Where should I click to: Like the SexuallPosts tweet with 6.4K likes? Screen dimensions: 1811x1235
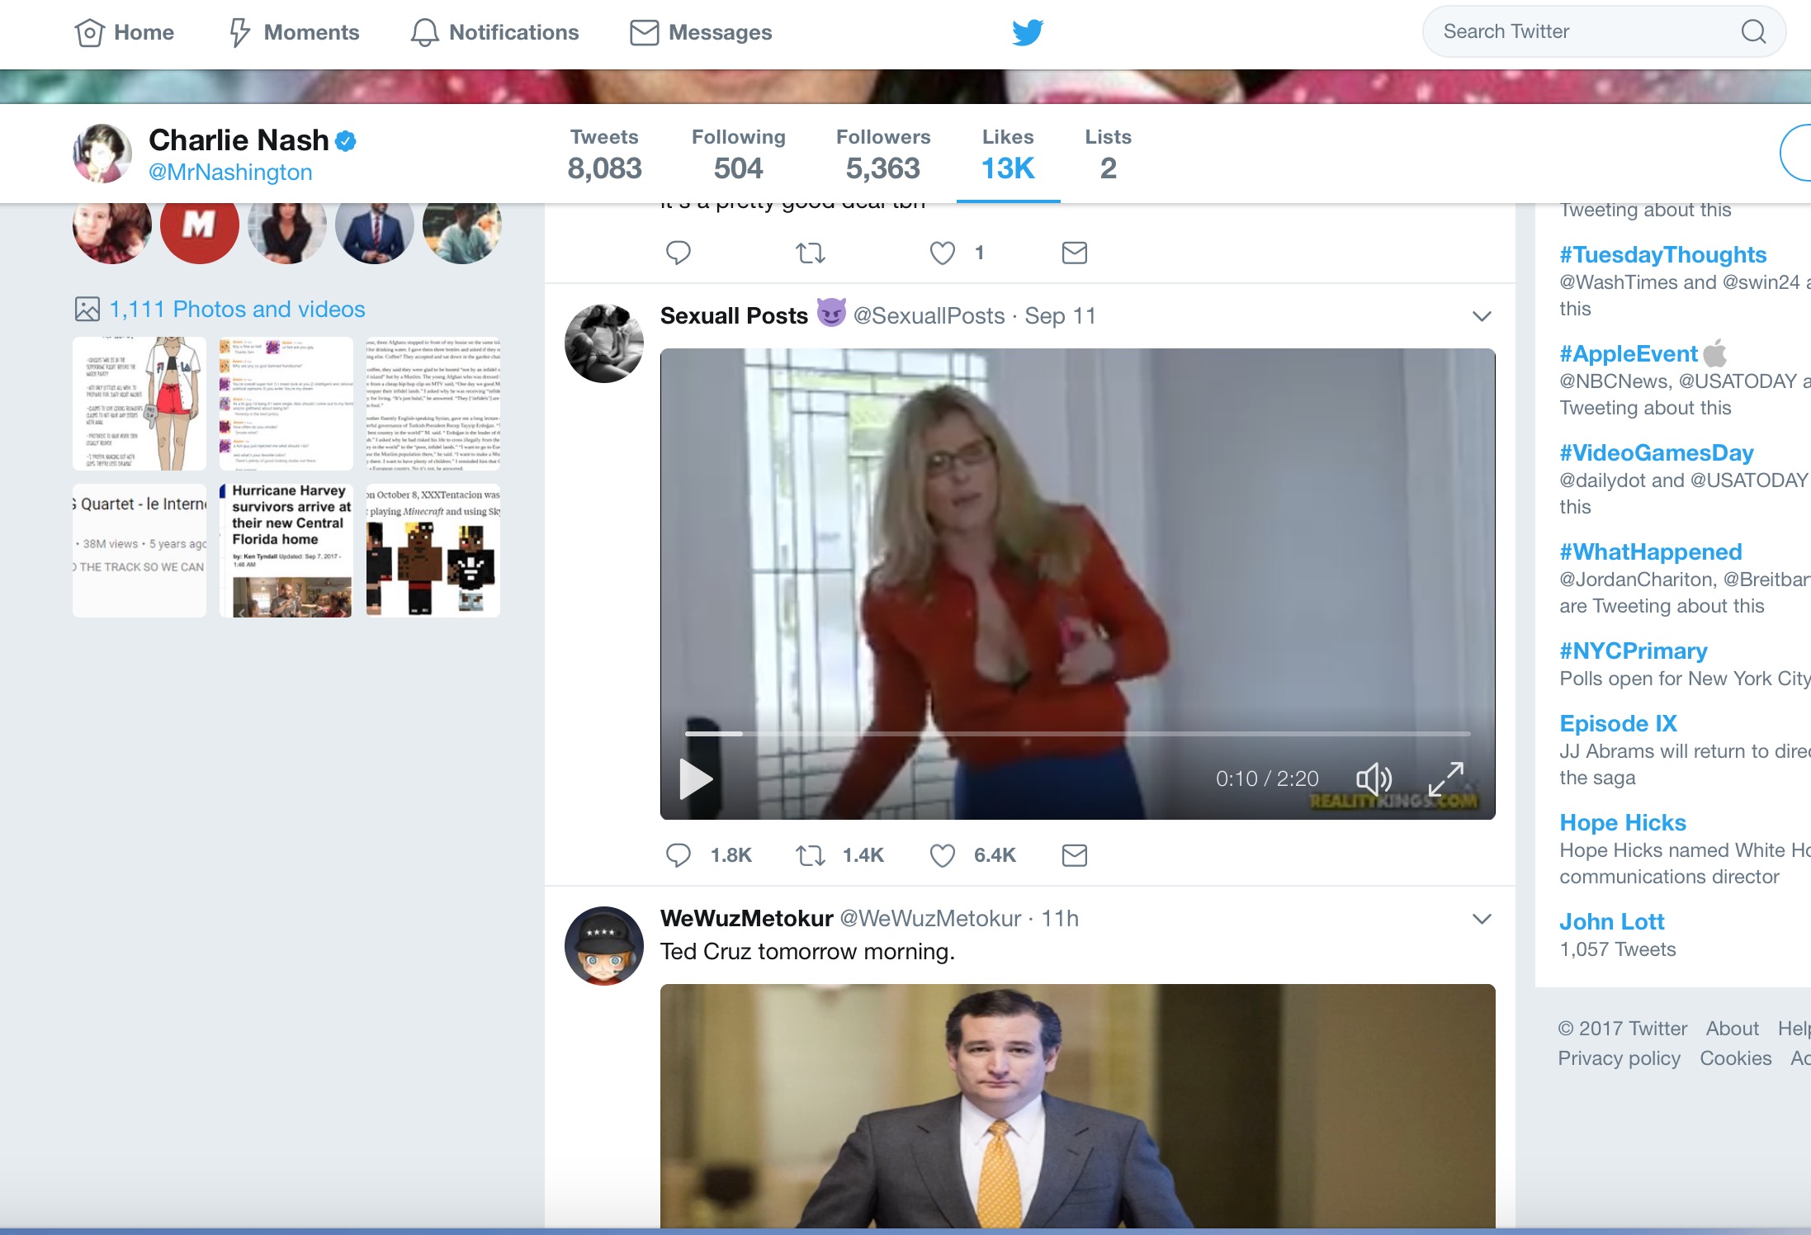click(x=943, y=855)
